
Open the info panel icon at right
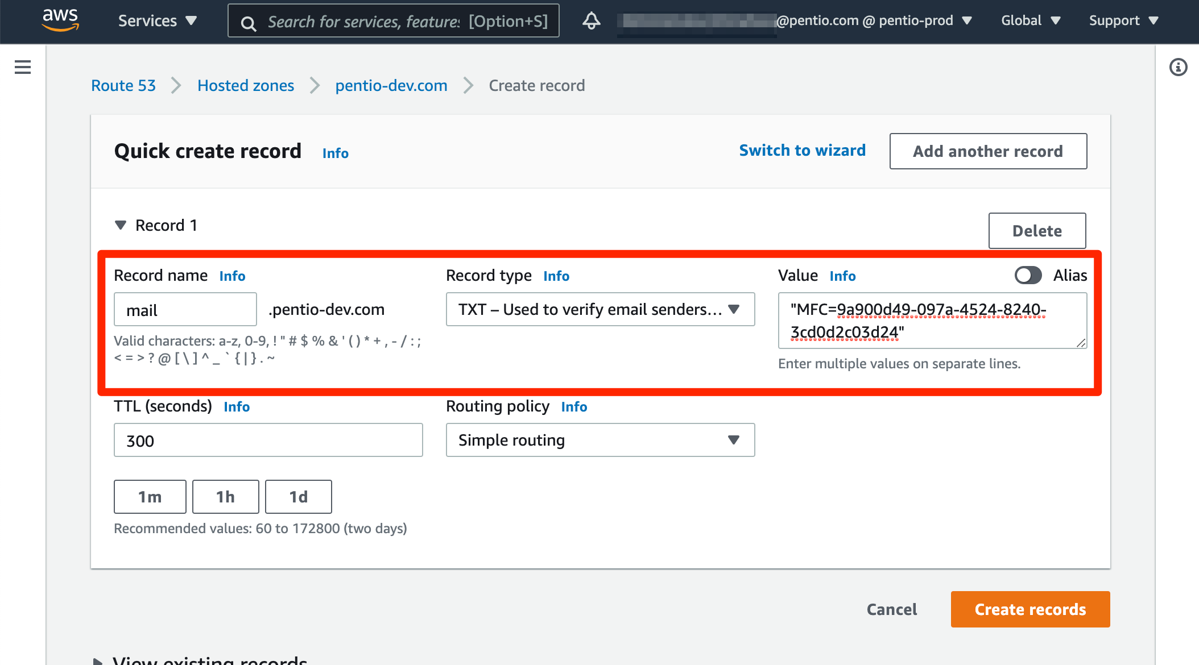[1178, 67]
